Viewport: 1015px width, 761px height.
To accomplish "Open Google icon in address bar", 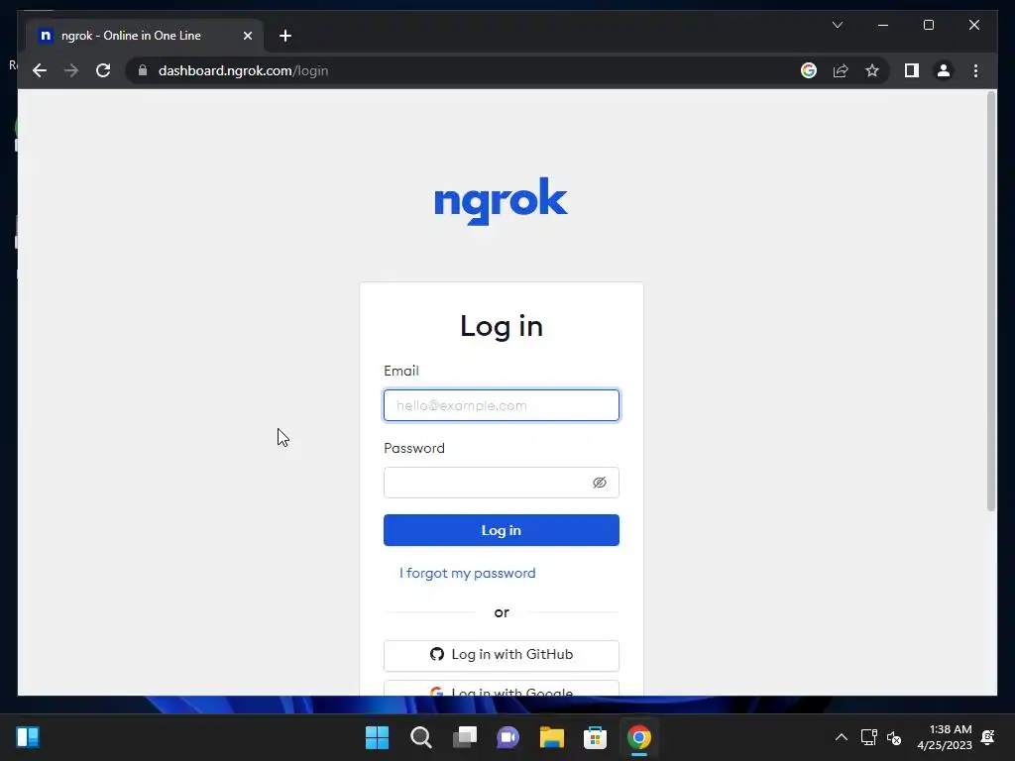I will pos(809,70).
